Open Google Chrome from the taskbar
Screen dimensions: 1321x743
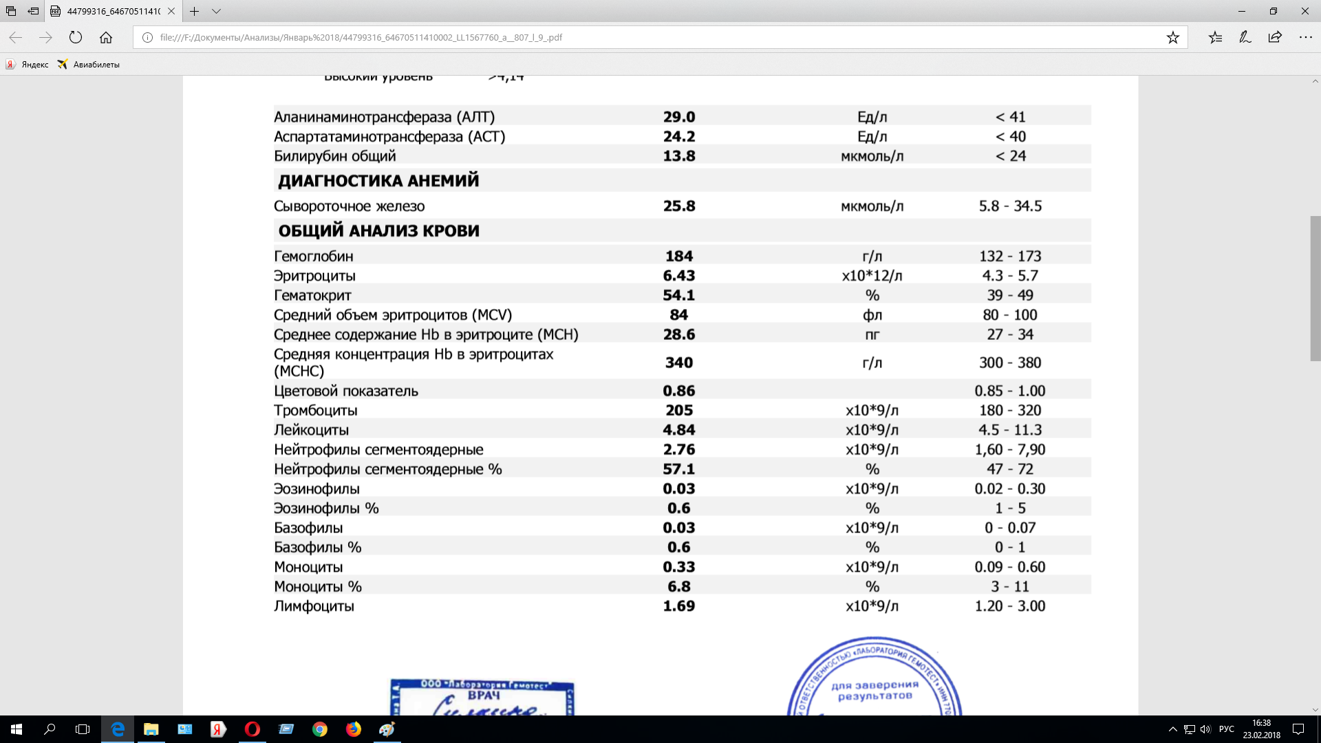[x=320, y=729]
